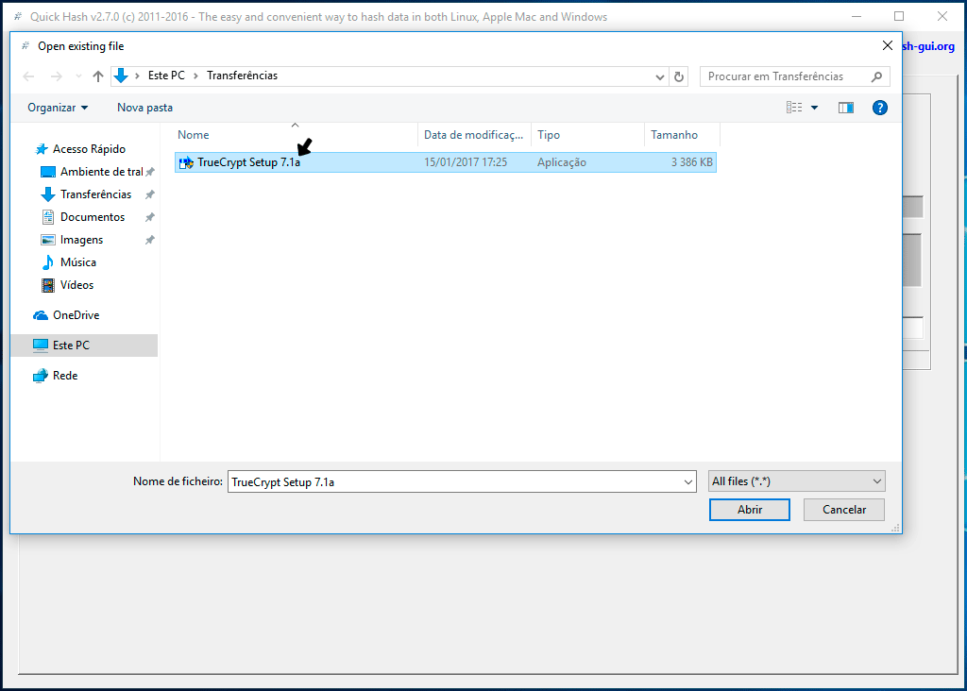Sort files by Tipo column

tap(587, 135)
